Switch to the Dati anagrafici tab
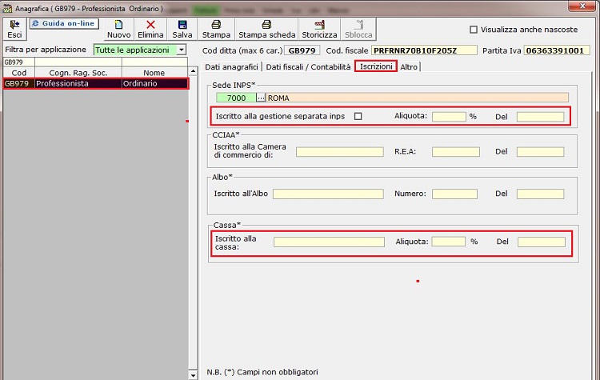Image resolution: width=600 pixels, height=380 pixels. [231, 67]
